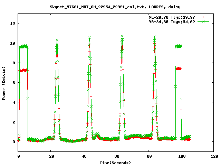
Task: Click red calibration plateau near 98 seconds
Action: (179, 69)
